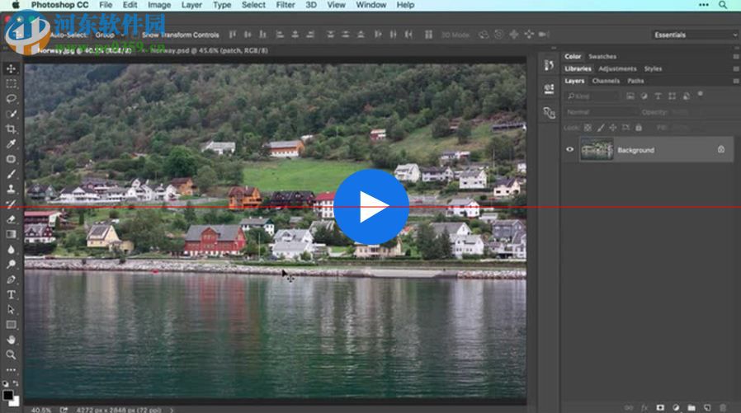This screenshot has height=413, width=741.
Task: Select the Eraser tool
Action: tap(11, 219)
